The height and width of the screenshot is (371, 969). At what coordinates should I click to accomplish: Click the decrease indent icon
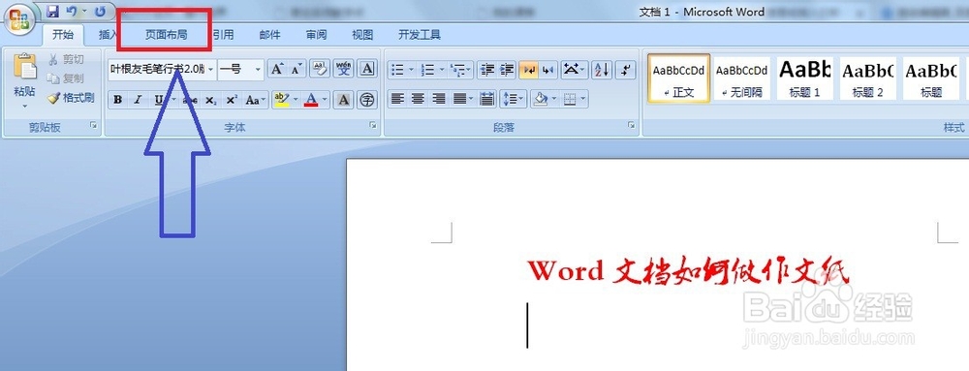coord(487,70)
